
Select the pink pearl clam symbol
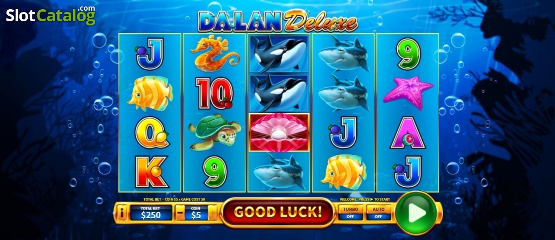[278, 132]
